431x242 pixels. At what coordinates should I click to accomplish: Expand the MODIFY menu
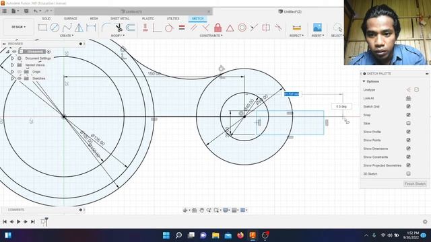tap(118, 36)
